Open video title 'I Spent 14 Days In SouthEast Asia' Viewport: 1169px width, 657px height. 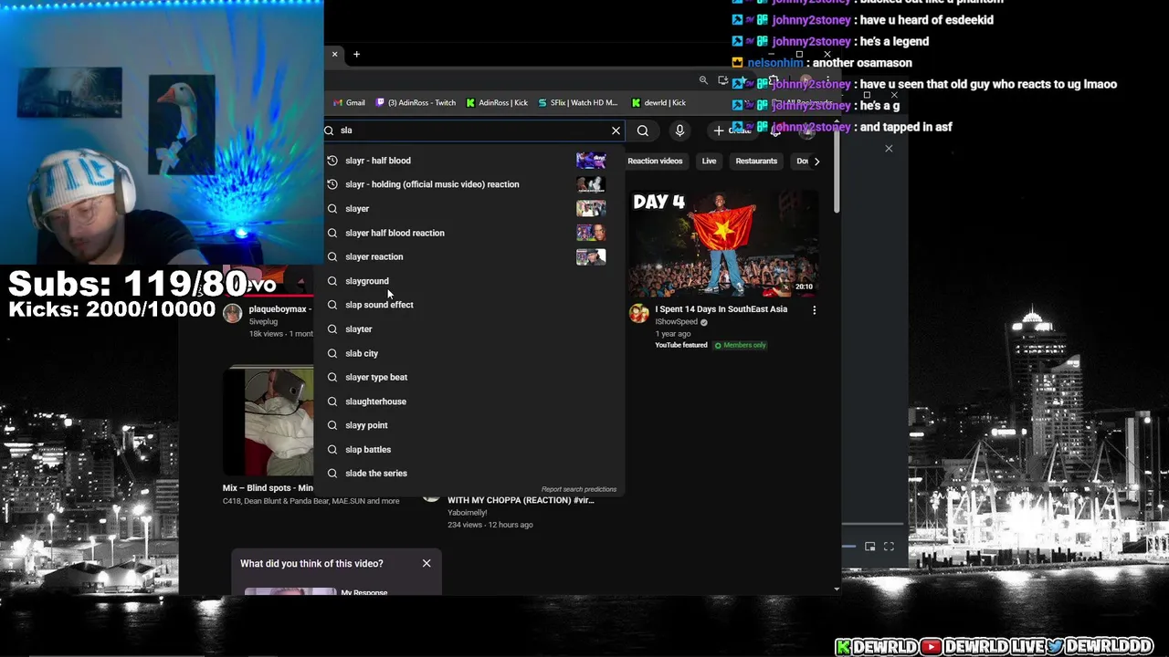click(721, 309)
